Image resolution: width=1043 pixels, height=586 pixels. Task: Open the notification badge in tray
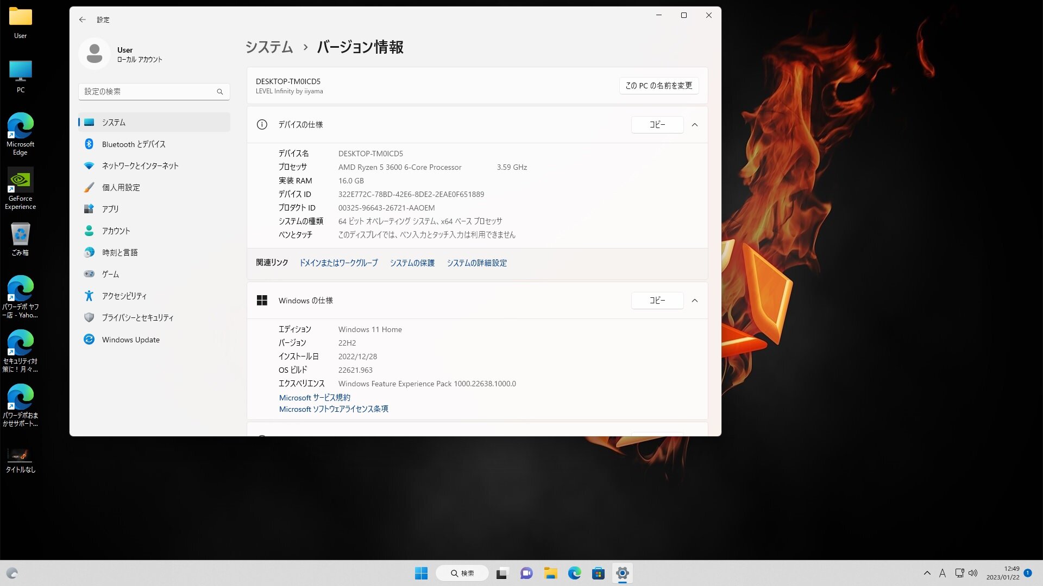1028,572
